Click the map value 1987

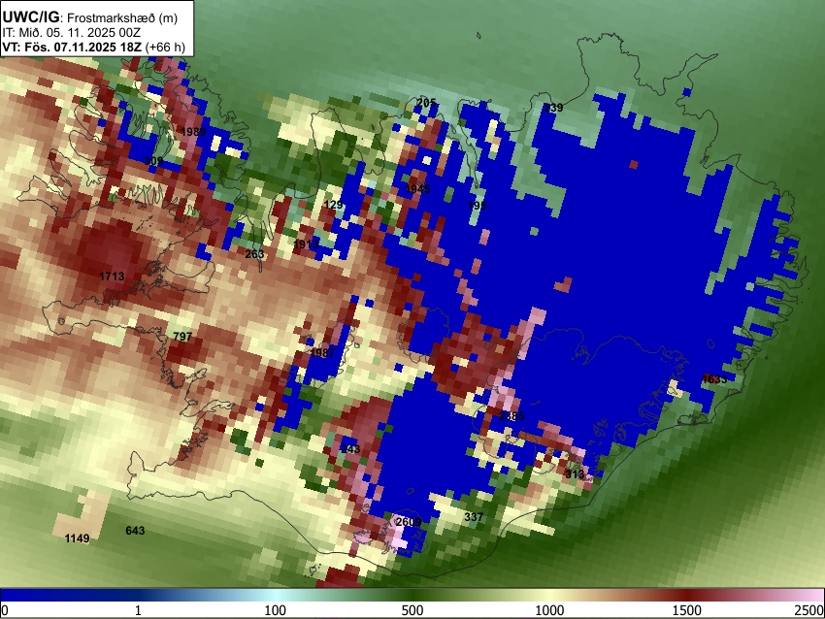[323, 353]
